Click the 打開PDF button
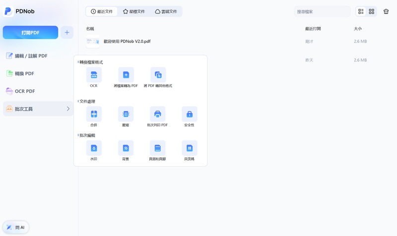 (x=30, y=32)
